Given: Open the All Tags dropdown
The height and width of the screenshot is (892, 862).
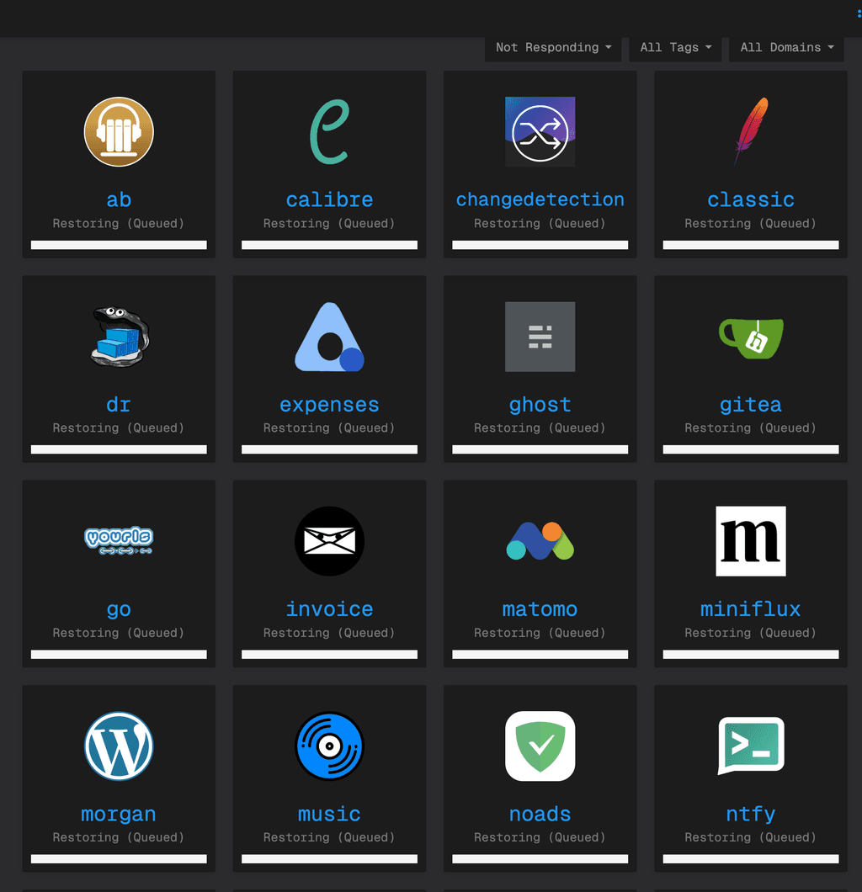Looking at the screenshot, I should 675,48.
